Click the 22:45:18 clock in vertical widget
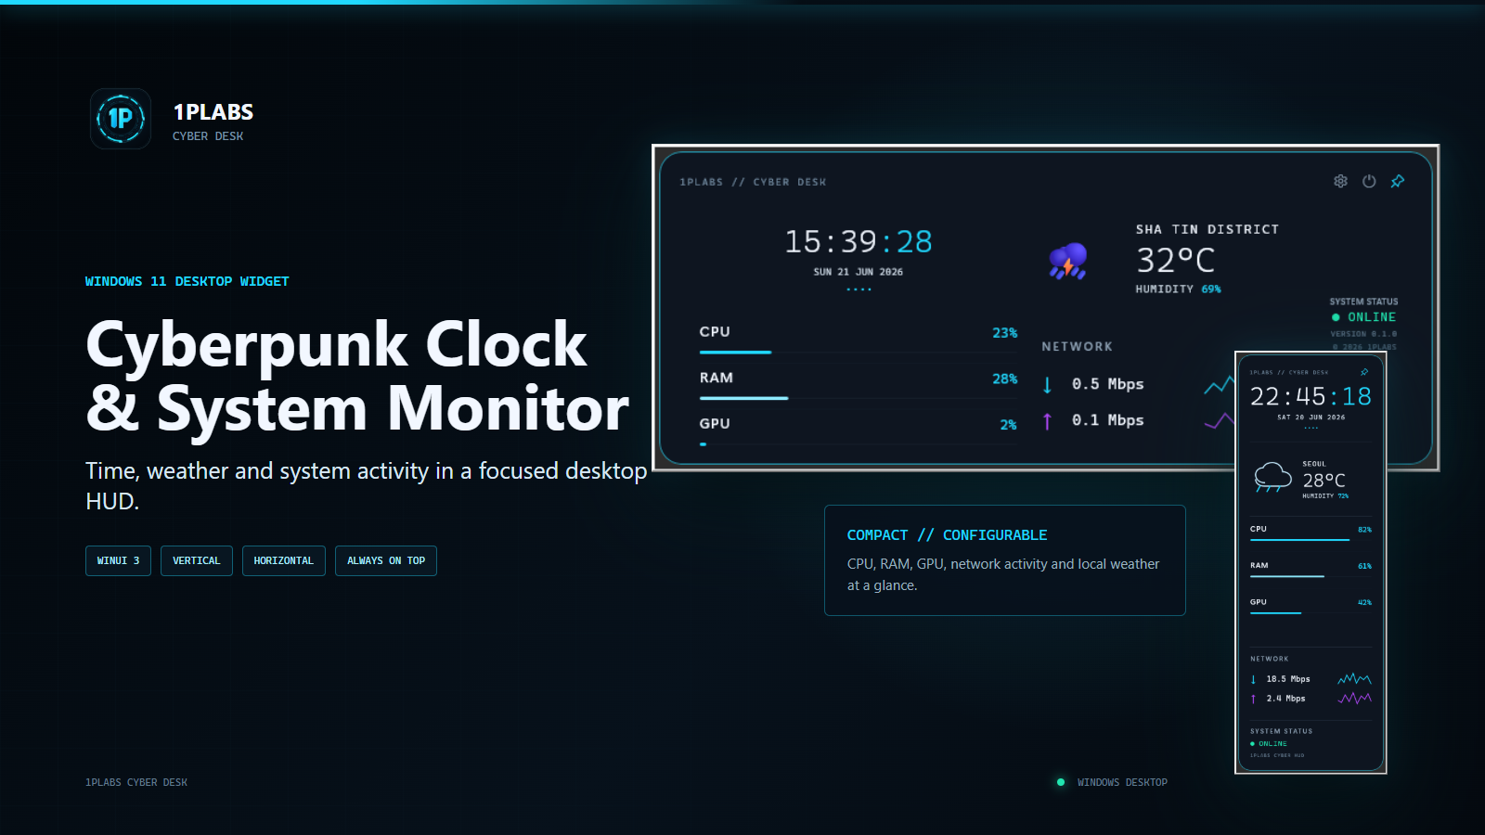The image size is (1485, 835). tap(1311, 397)
